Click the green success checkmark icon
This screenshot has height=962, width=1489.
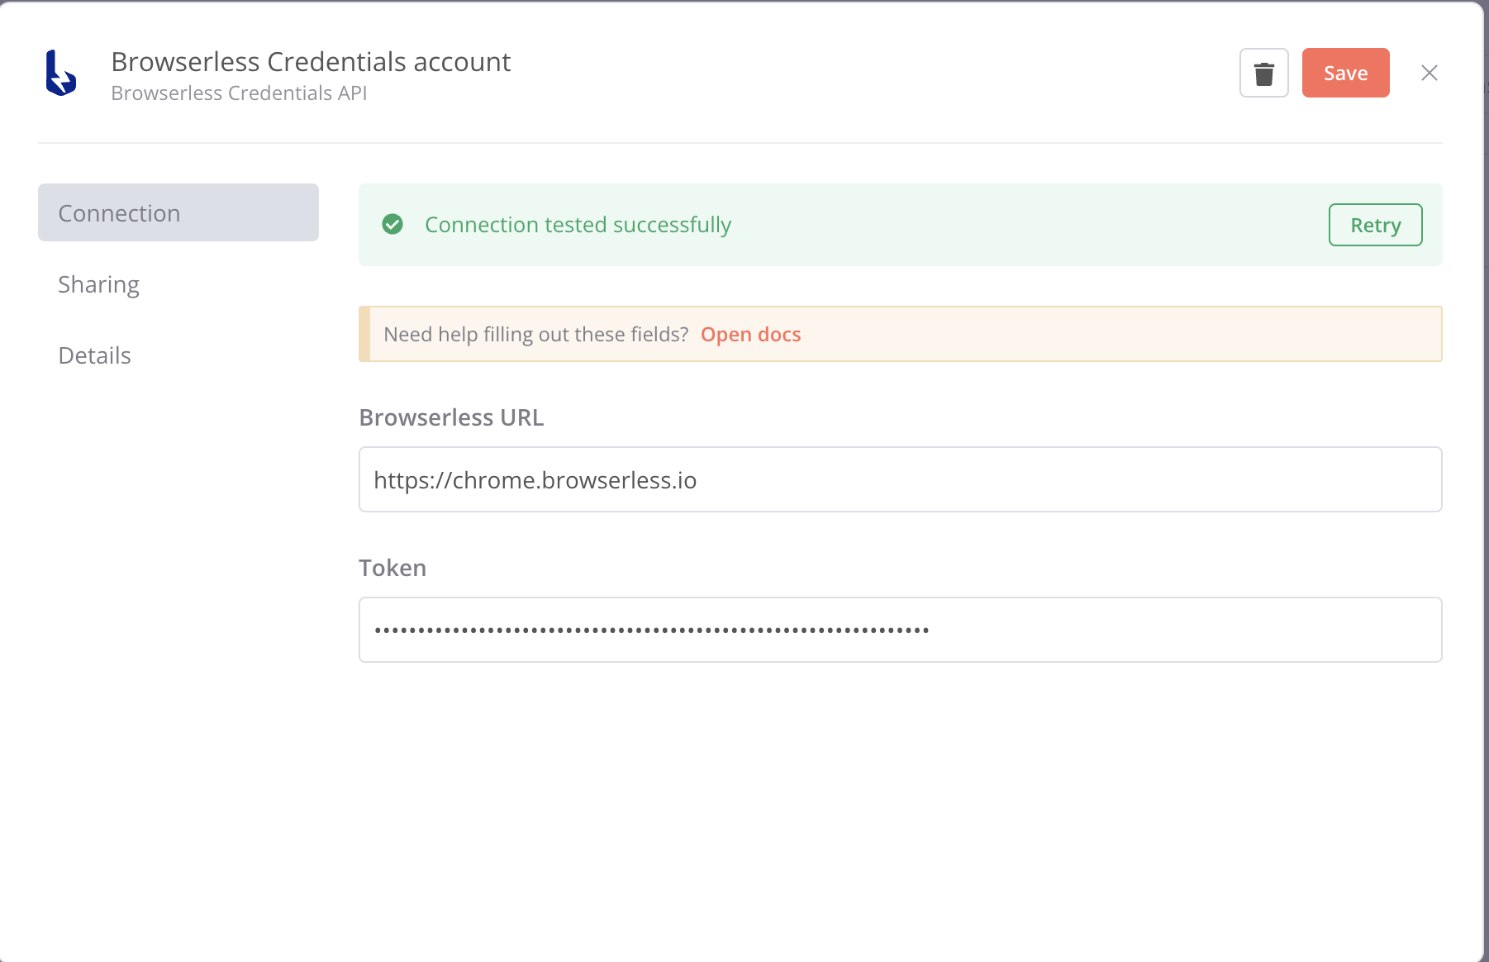point(392,224)
